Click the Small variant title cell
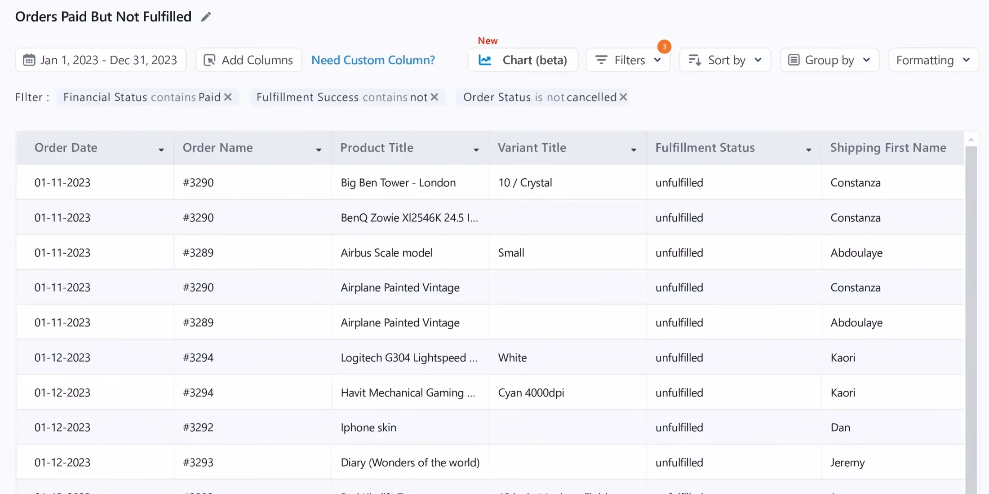Screen dimensions: 989x494 tap(568, 253)
